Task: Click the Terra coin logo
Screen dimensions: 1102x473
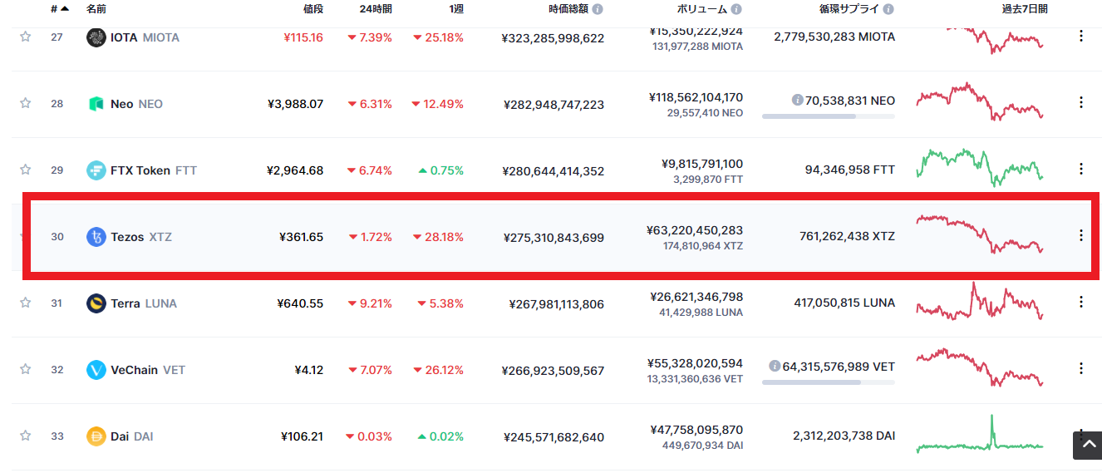Action: (x=96, y=303)
